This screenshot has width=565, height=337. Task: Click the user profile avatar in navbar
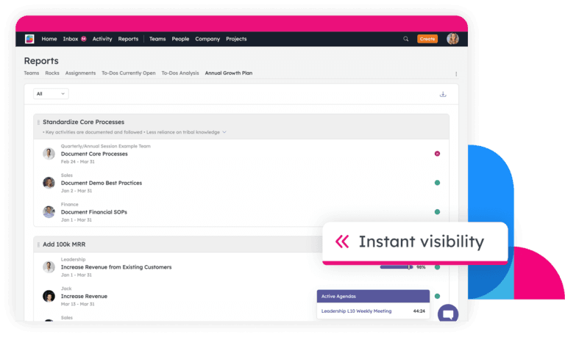[x=452, y=39]
